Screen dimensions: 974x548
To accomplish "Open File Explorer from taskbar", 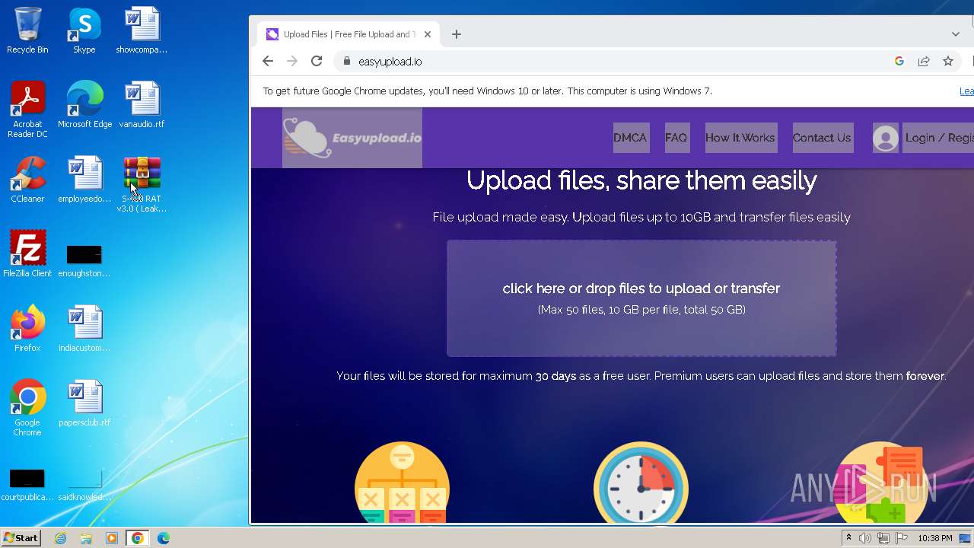I will click(x=86, y=538).
